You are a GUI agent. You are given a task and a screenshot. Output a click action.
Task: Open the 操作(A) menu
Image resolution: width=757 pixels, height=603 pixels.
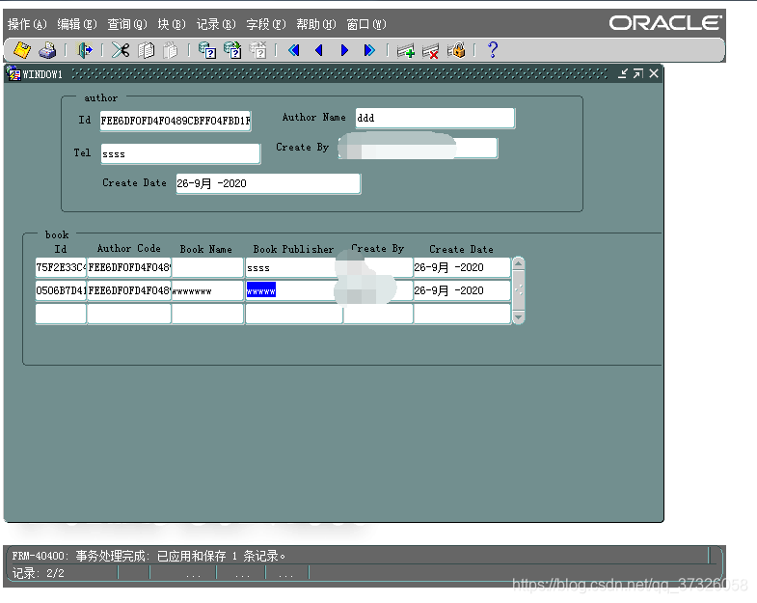(x=27, y=24)
